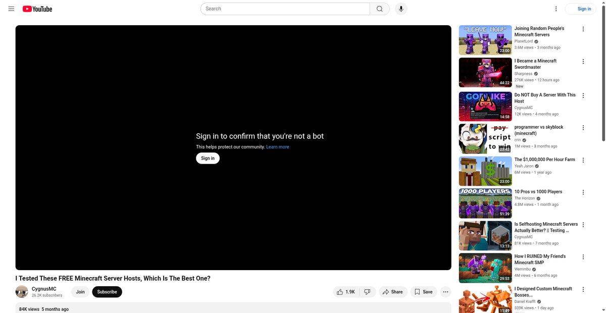The height and width of the screenshot is (313, 606).
Task: Click the magnifier search button
Action: (x=380, y=9)
